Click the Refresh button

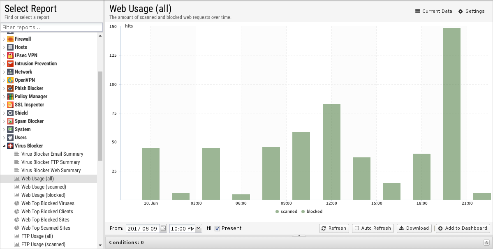point(334,228)
